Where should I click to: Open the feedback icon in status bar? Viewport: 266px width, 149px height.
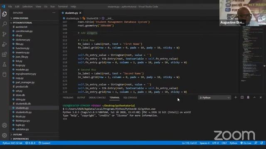coord(256,143)
